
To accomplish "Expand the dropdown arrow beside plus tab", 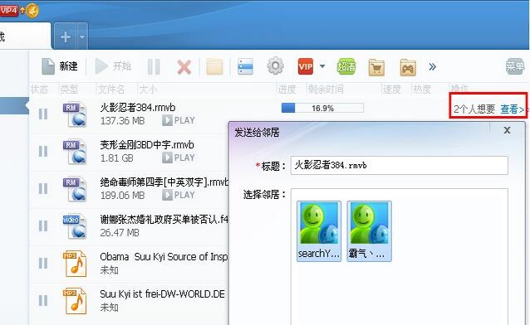I will pos(82,36).
